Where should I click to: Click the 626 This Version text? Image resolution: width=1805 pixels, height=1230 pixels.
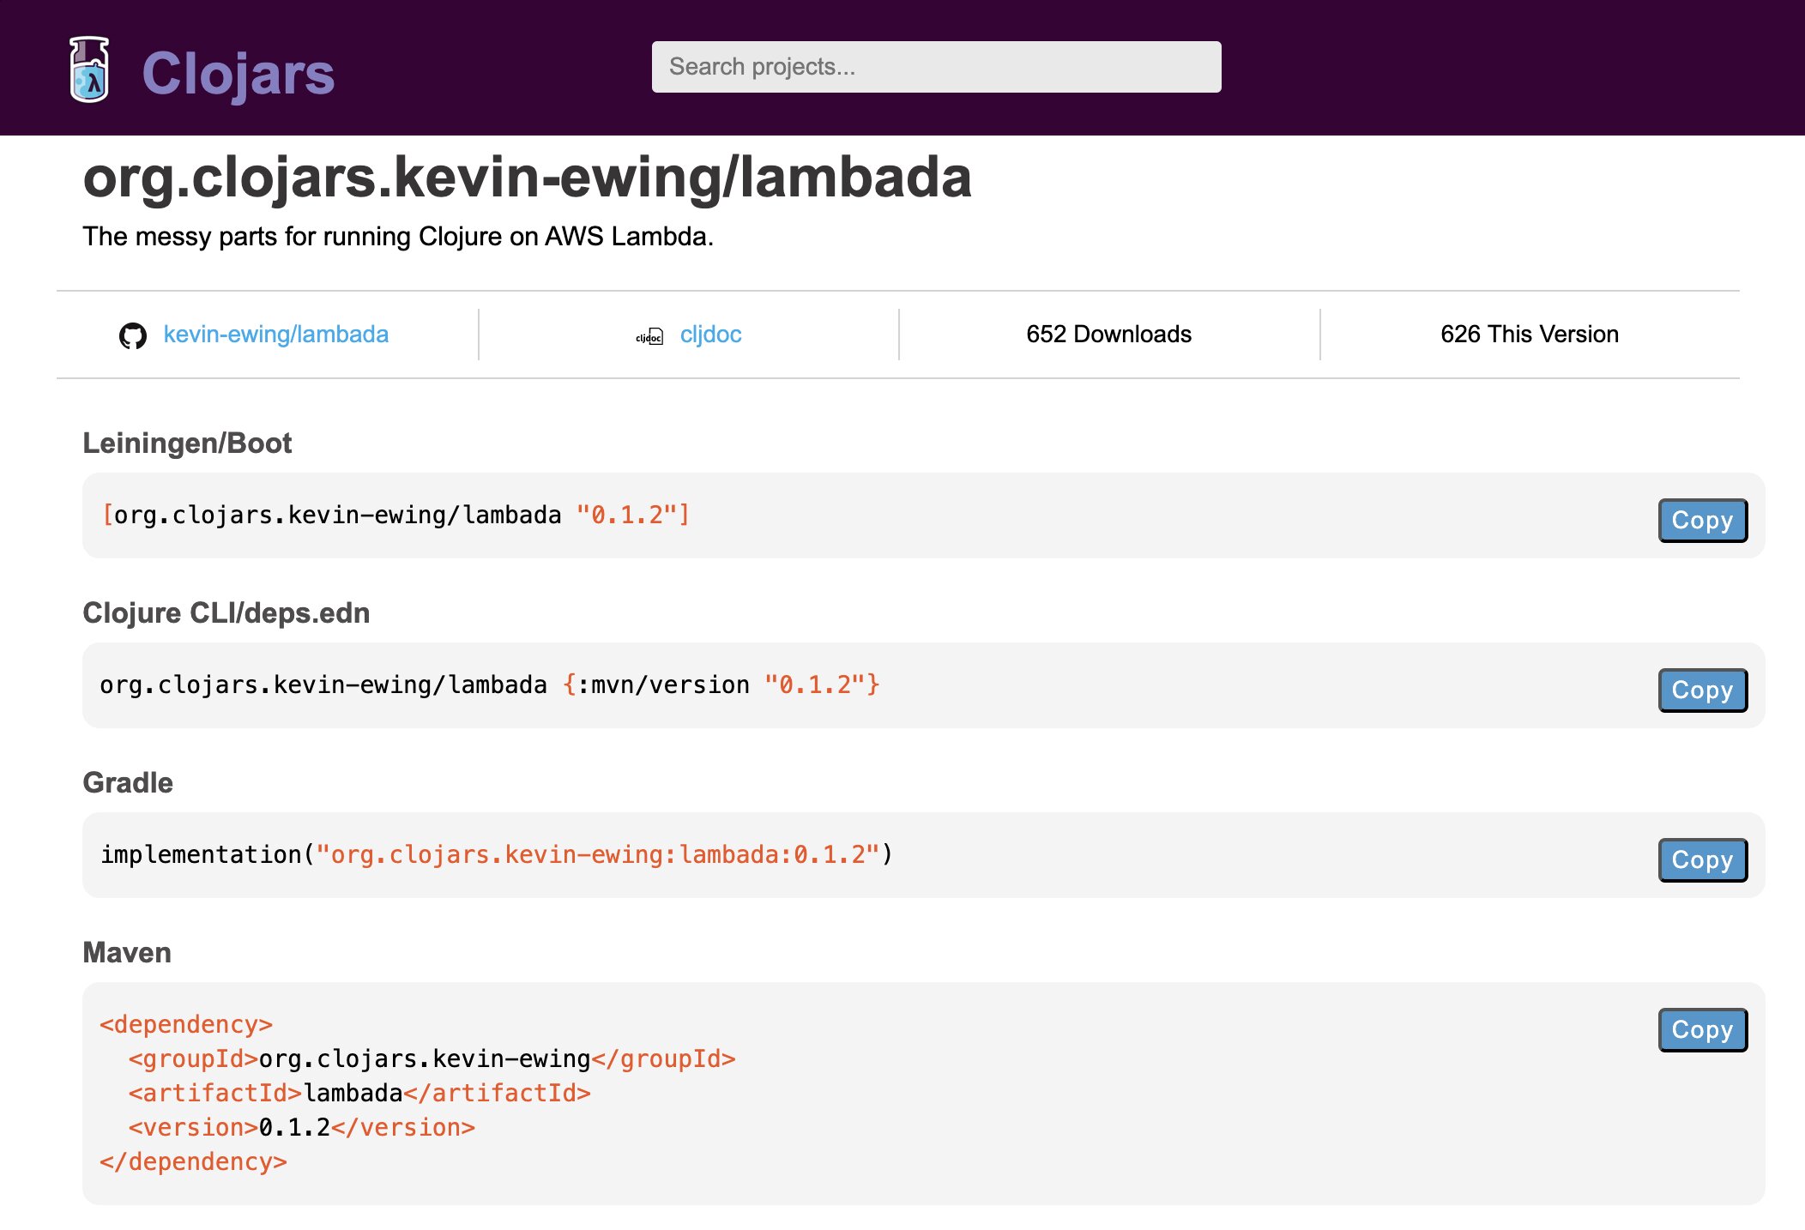(x=1530, y=335)
